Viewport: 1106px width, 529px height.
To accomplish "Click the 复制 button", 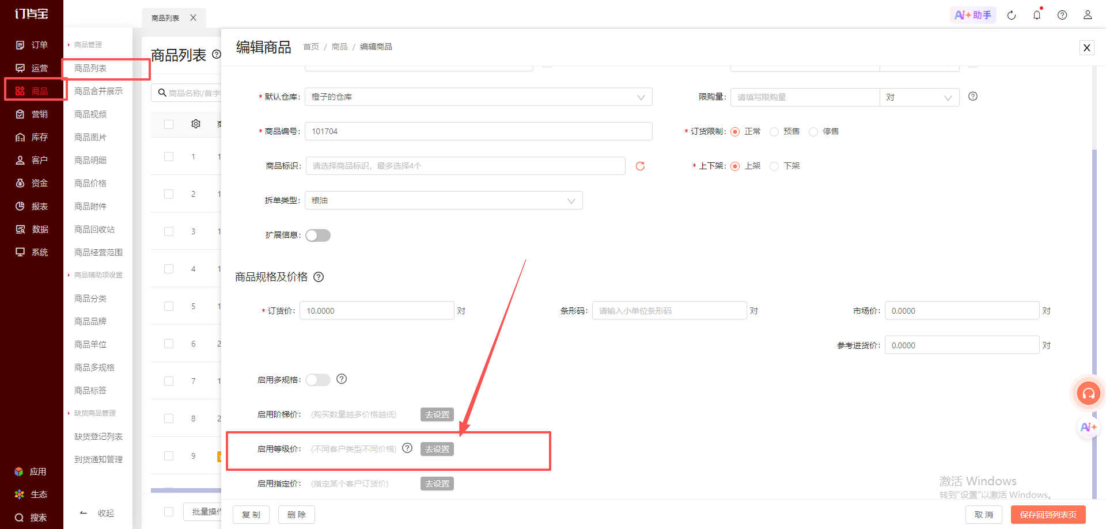I will (251, 515).
